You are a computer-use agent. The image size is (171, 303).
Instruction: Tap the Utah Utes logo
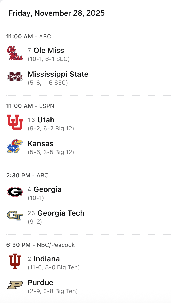15,122
